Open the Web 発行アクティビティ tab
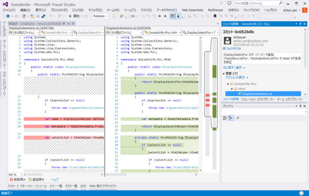Screen dimensions: 309x196 103,186
